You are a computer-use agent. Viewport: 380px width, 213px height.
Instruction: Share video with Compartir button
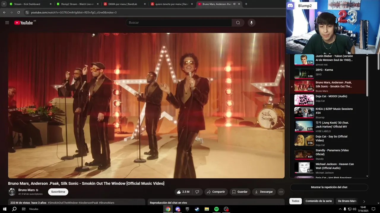click(216, 192)
